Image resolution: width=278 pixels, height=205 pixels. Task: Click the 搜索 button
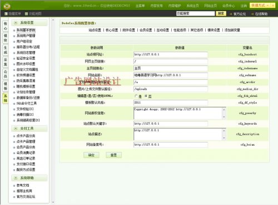pyautogui.click(x=221, y=13)
